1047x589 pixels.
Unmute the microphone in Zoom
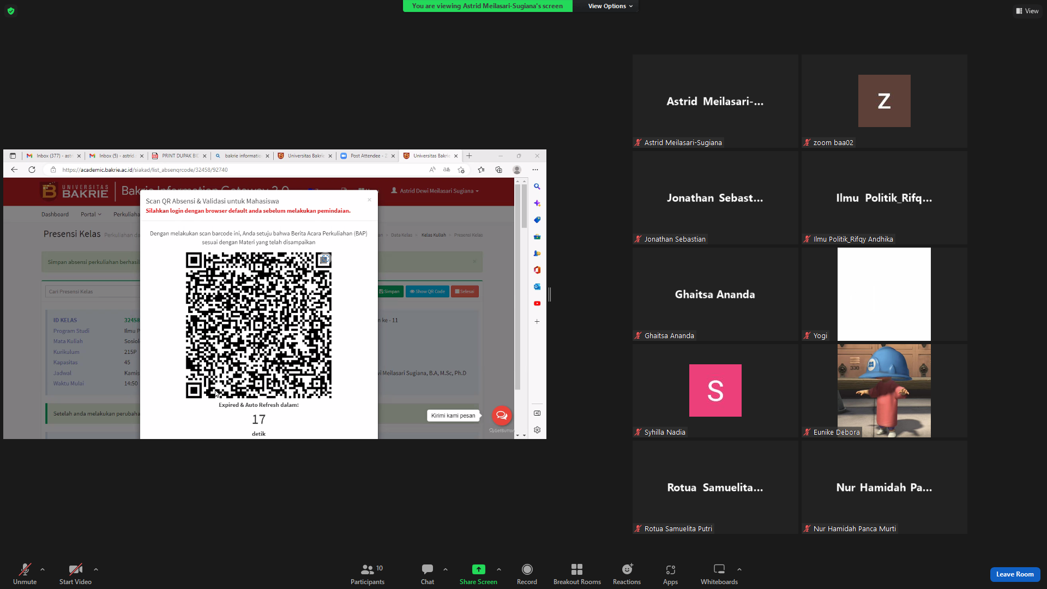25,574
